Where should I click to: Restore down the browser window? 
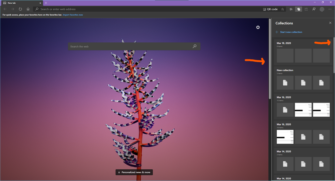click(x=323, y=2)
